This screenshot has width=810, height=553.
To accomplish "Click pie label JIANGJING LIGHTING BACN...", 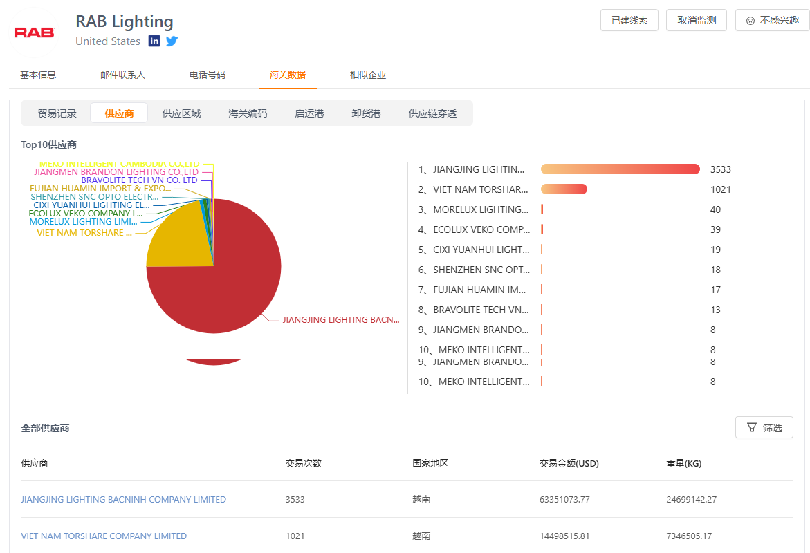I will click(341, 319).
